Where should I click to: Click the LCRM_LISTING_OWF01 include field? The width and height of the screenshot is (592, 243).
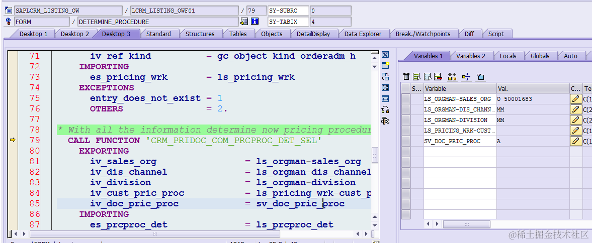click(x=184, y=11)
